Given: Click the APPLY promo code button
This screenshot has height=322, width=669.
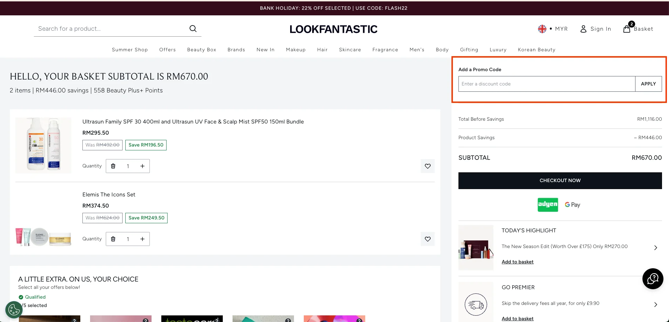Looking at the screenshot, I should [x=648, y=84].
